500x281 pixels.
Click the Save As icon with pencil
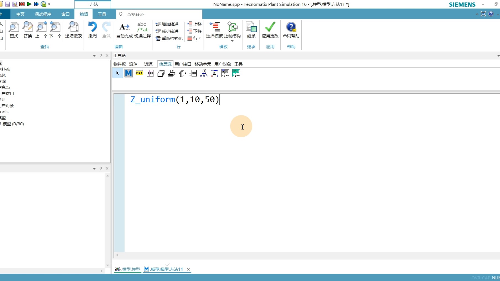click(15, 4)
